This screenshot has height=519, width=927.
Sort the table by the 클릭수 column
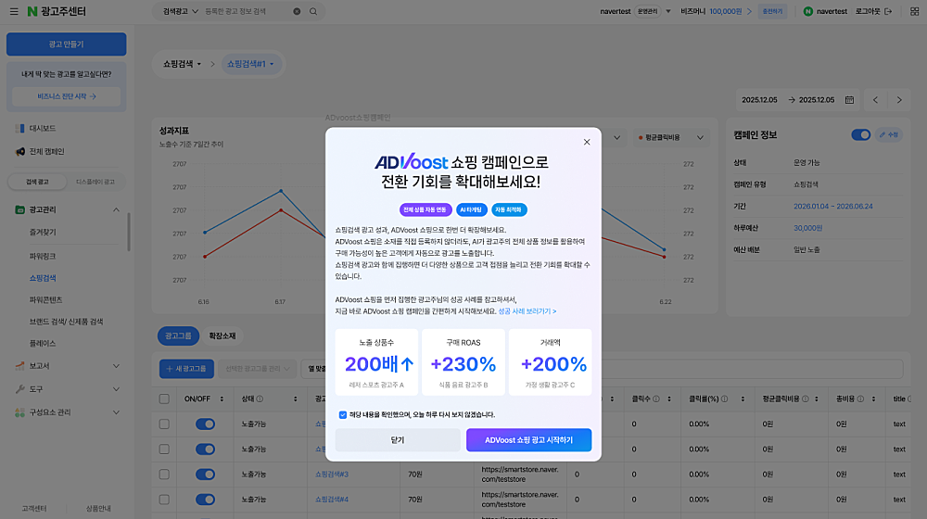669,399
